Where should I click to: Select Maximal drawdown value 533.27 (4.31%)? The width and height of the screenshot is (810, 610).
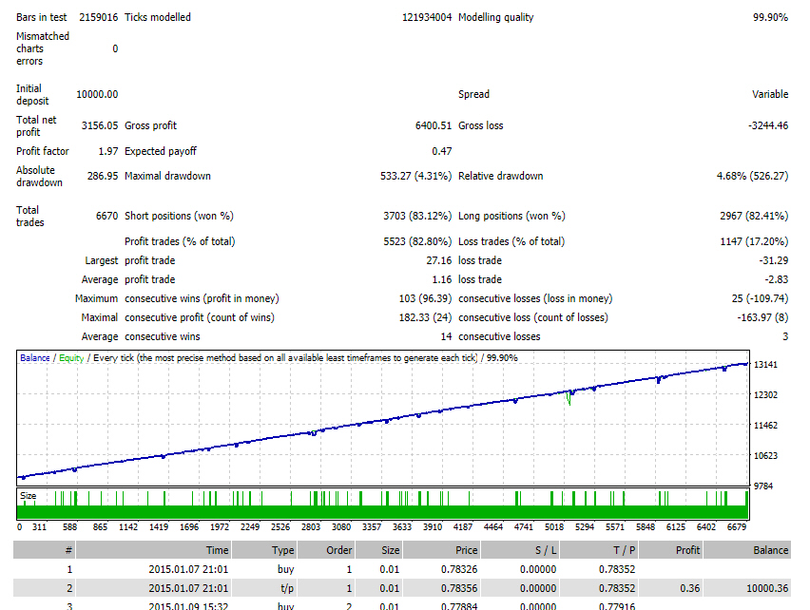(x=415, y=176)
